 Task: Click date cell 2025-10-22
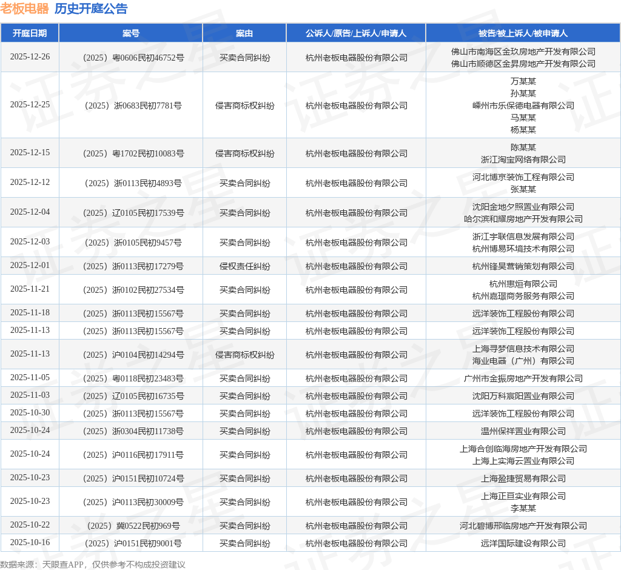coord(30,525)
